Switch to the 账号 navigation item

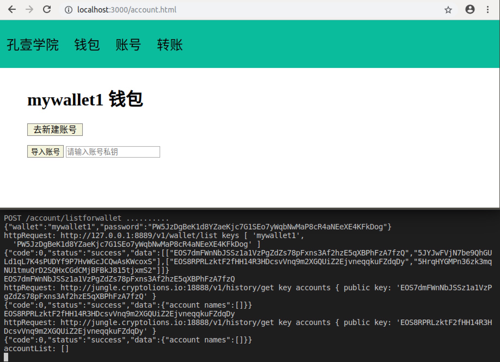[x=128, y=45]
